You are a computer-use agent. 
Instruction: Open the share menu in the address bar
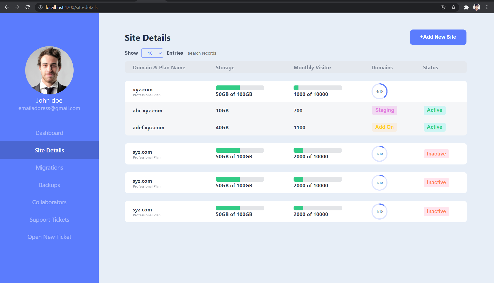[x=443, y=7]
